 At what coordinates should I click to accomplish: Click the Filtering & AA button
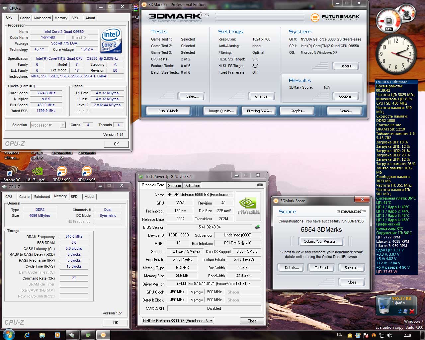coord(259,111)
